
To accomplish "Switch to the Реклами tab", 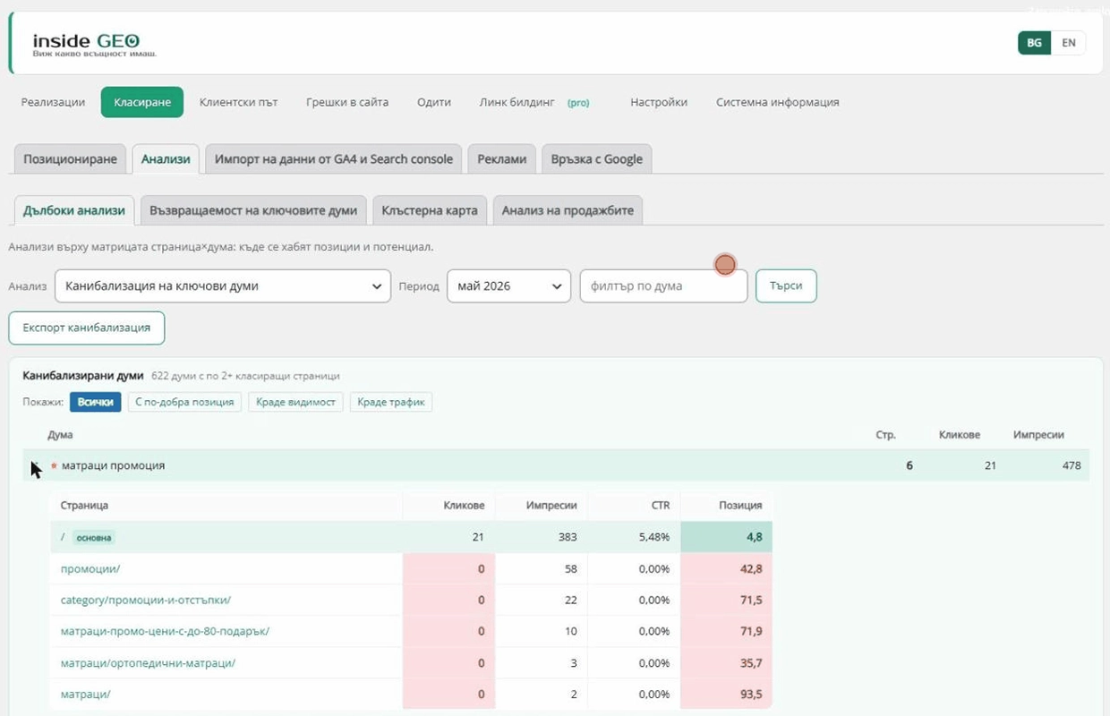I will pyautogui.click(x=502, y=158).
